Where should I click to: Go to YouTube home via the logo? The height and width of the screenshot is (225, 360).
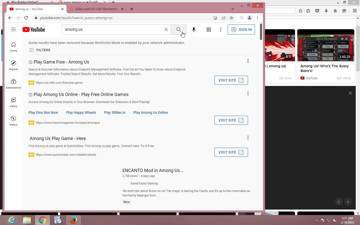pos(34,29)
